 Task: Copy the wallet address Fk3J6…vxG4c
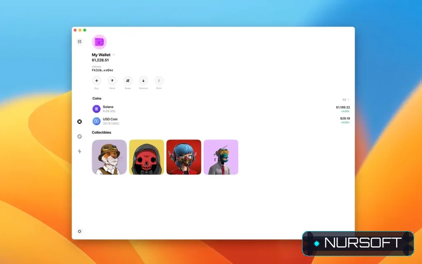click(103, 70)
